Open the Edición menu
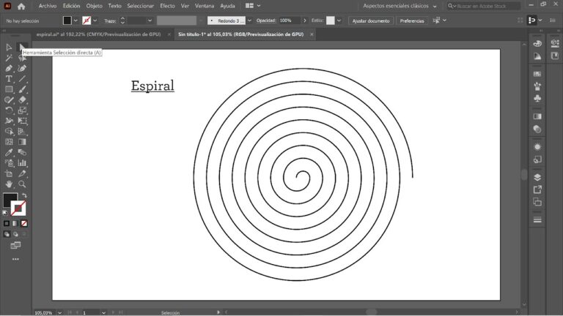The width and height of the screenshot is (563, 316). pos(71,6)
